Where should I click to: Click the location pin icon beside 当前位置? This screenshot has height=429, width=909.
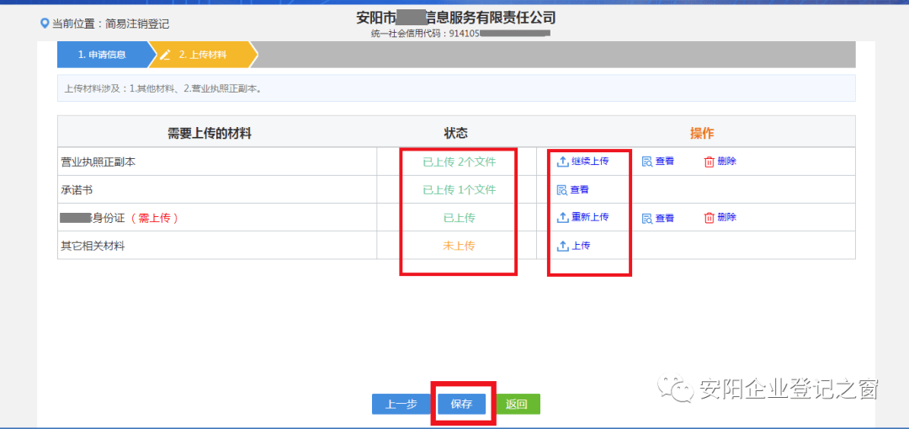click(x=44, y=24)
